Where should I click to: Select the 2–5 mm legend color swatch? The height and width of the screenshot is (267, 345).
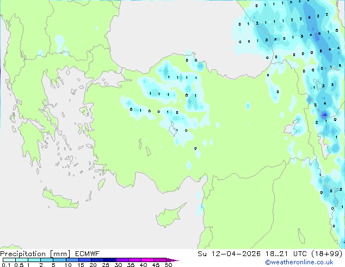[47, 260]
